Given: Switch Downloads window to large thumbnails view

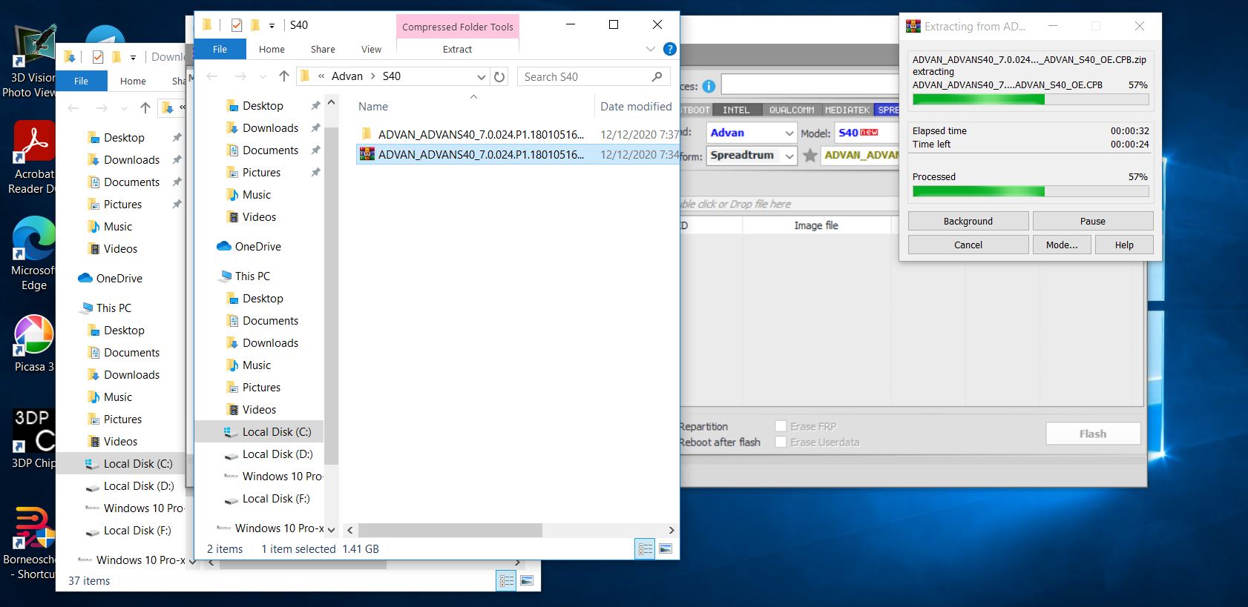Looking at the screenshot, I should [x=527, y=581].
